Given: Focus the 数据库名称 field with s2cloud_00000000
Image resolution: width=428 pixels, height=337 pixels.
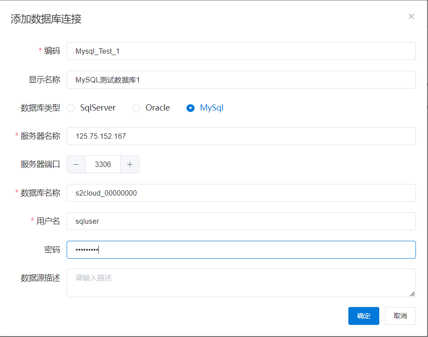Looking at the screenshot, I should coord(241,193).
